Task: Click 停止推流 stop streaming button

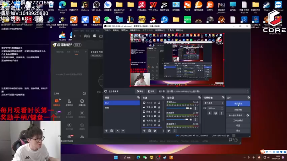Action: [238, 103]
